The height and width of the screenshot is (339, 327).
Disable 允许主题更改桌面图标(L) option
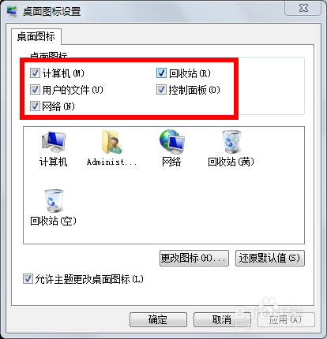(28, 279)
